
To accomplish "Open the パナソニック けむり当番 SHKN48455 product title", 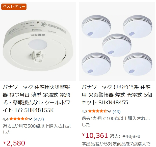I will click(x=117, y=95).
